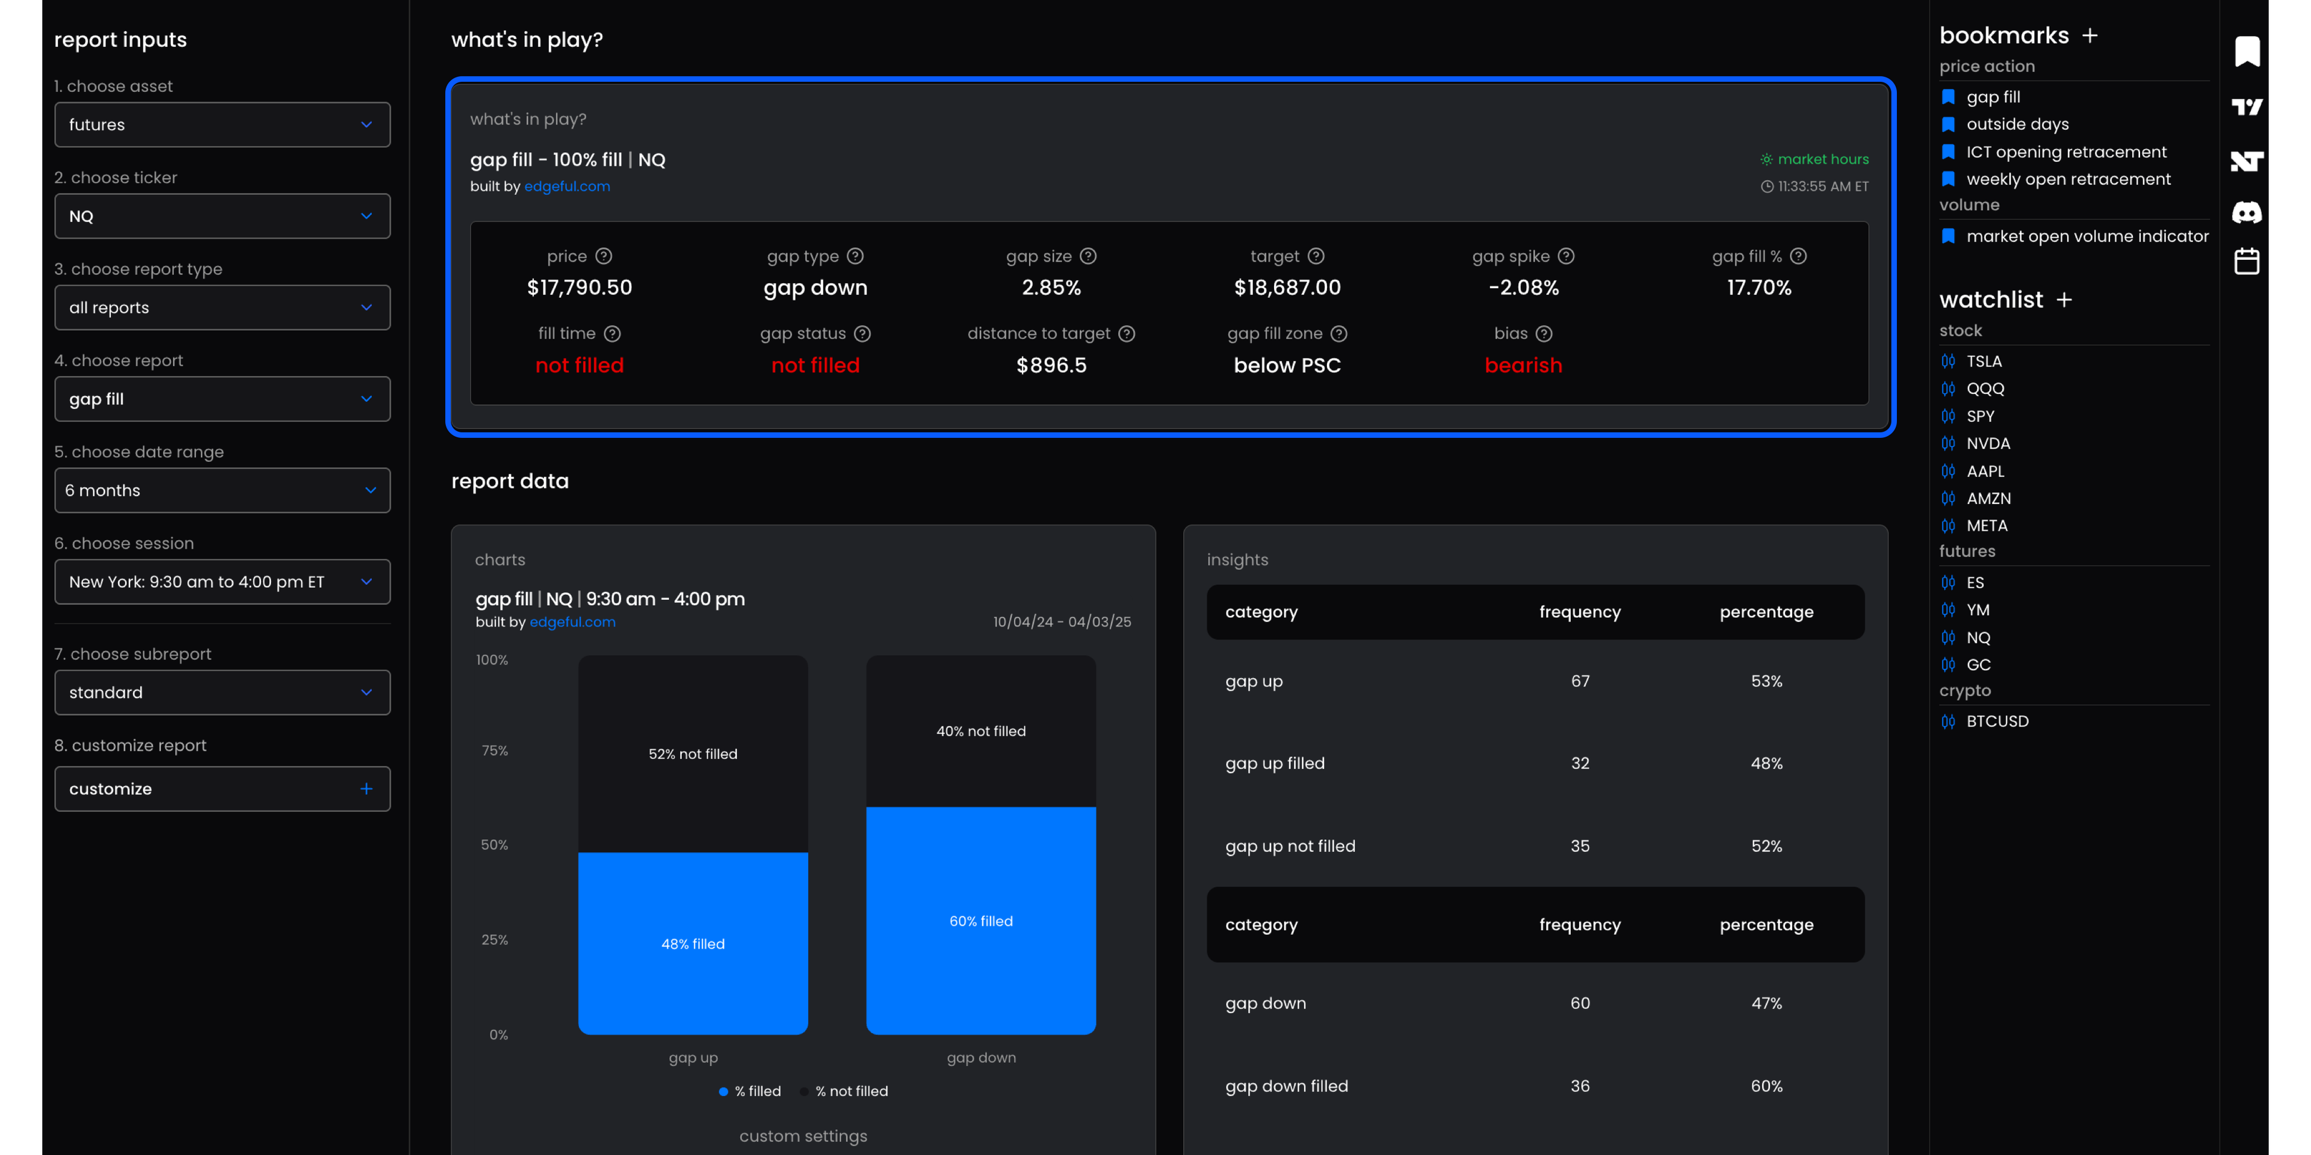Expand the New York session dropdown

pos(221,582)
